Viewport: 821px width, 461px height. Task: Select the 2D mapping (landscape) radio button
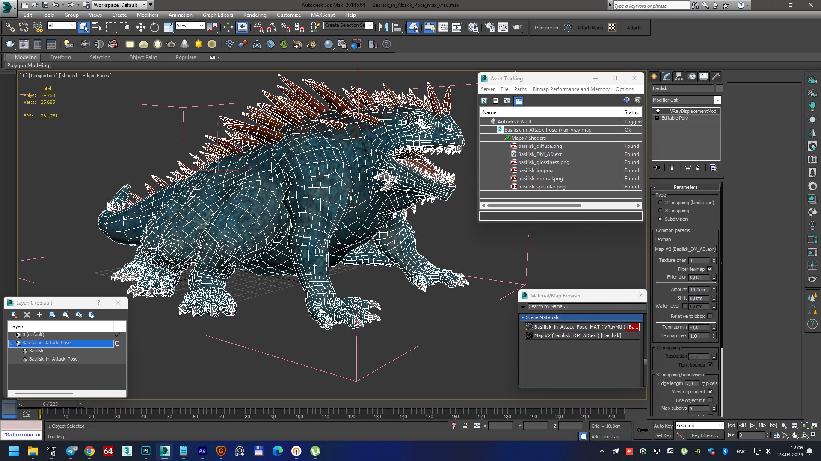[660, 203]
